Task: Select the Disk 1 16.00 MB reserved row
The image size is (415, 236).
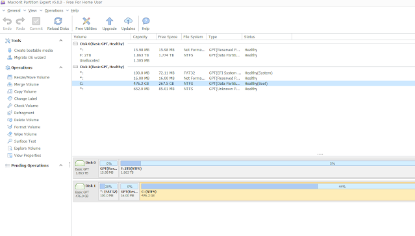Action: 244,78
